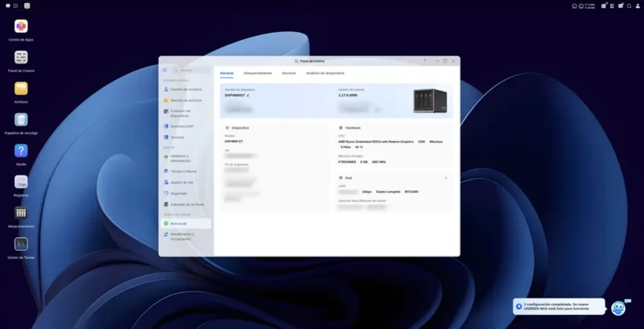
Task: Edit device name with the pencil icon
Action: 248,96
